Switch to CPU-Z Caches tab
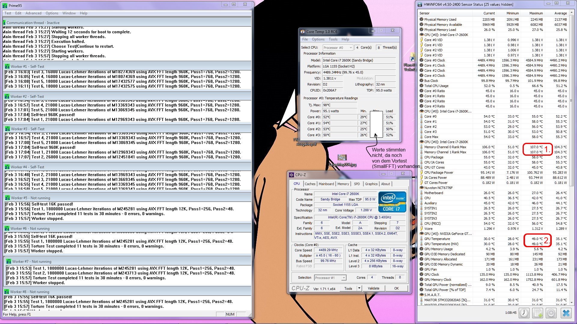Image resolution: width=577 pixels, height=324 pixels. coord(310,184)
